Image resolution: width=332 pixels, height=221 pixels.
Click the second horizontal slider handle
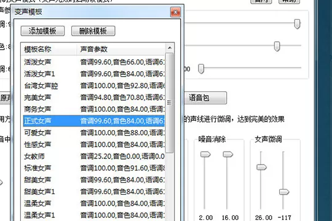[x=277, y=46]
